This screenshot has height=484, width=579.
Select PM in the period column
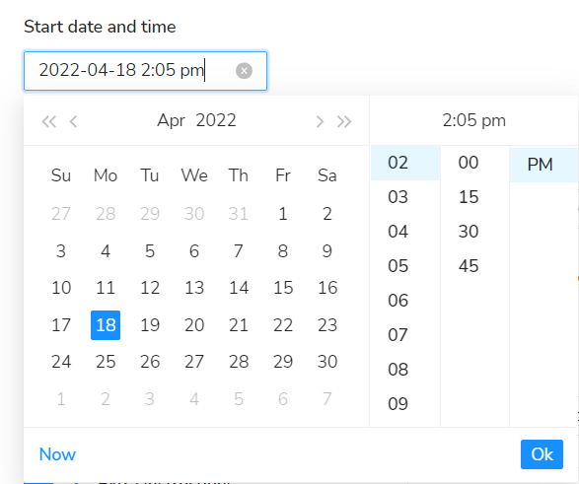pyautogui.click(x=541, y=165)
